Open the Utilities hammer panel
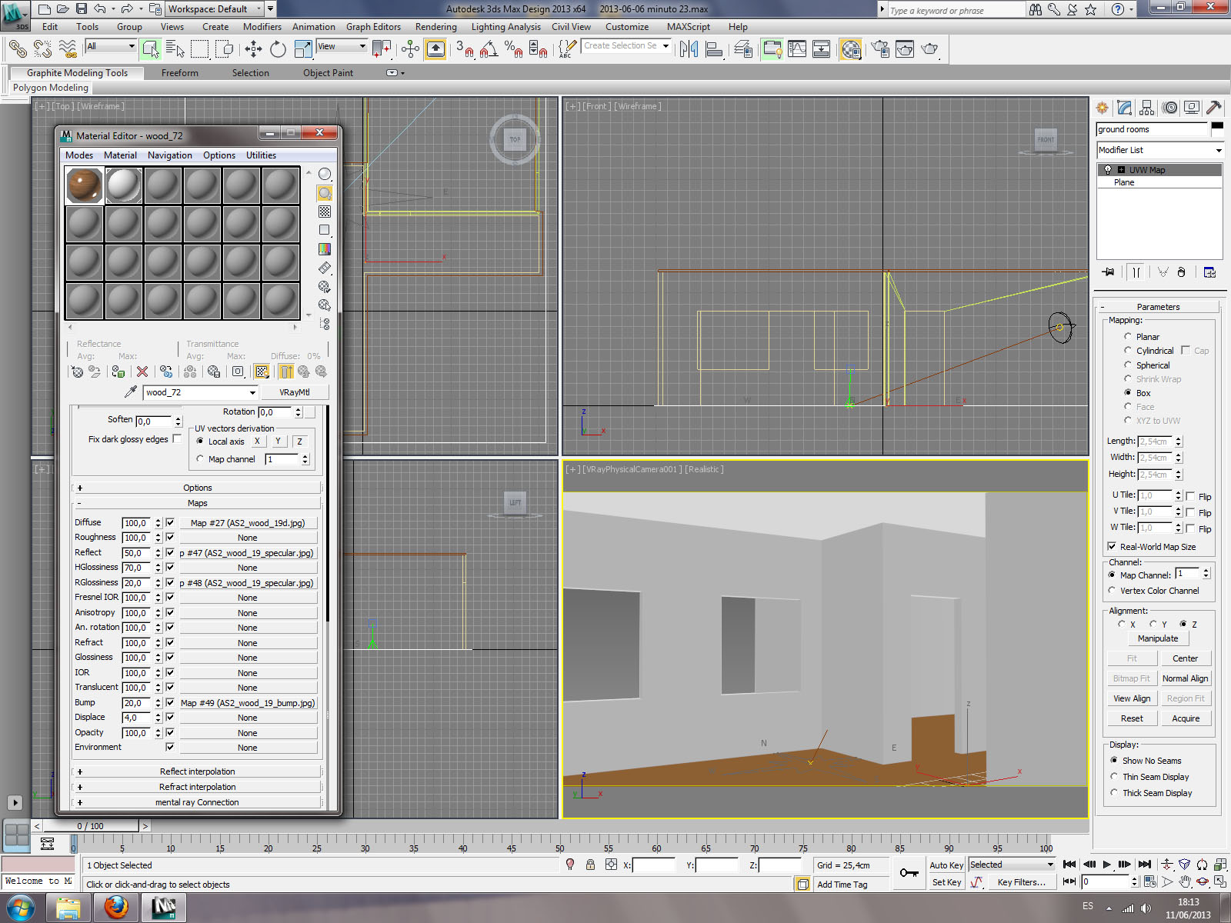 click(x=1214, y=108)
